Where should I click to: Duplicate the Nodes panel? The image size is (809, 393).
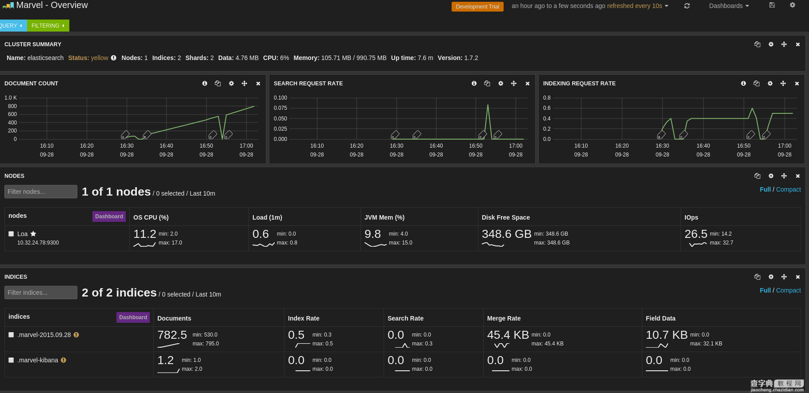(x=757, y=176)
